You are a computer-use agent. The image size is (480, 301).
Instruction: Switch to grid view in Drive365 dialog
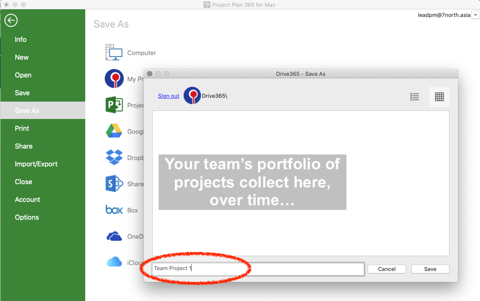coord(439,97)
